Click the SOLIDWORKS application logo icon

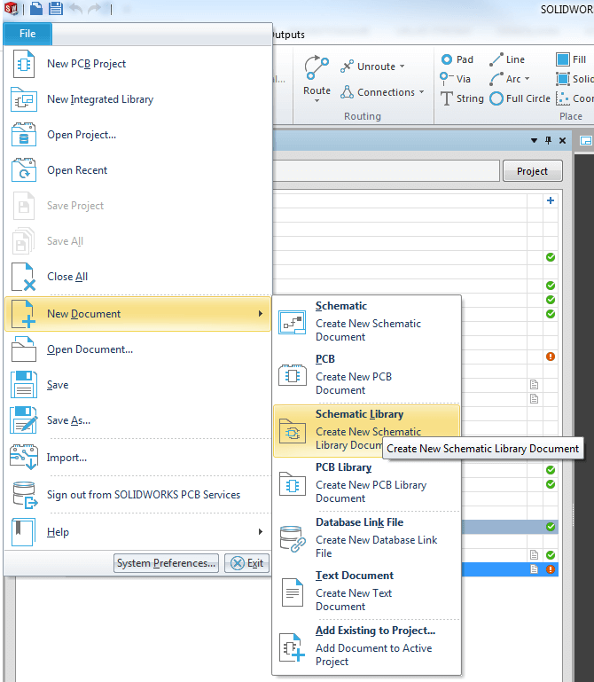(11, 8)
